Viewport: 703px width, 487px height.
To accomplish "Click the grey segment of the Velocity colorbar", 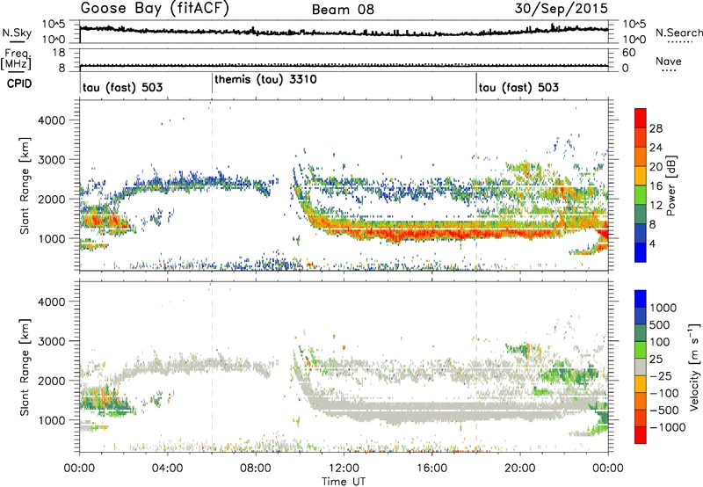I will pos(641,367).
